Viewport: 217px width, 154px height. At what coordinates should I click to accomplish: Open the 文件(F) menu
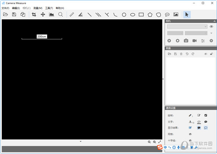[x=5, y=8]
